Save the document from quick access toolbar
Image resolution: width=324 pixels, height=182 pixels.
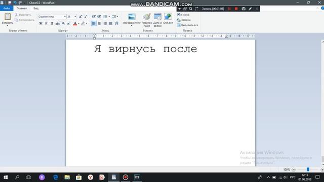coord(10,3)
